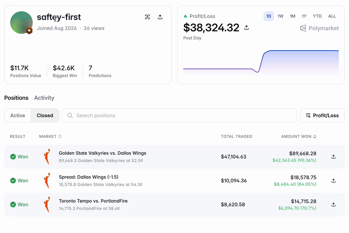
Task: Open the saftey-first profile avatar
Action: (21, 22)
